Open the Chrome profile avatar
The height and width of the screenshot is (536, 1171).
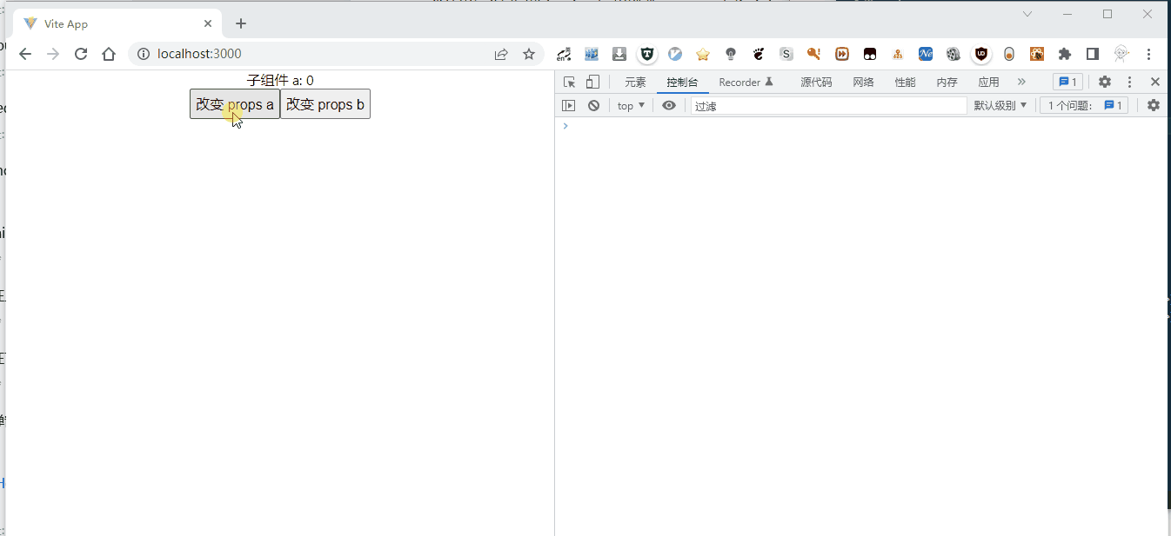pos(1121,54)
